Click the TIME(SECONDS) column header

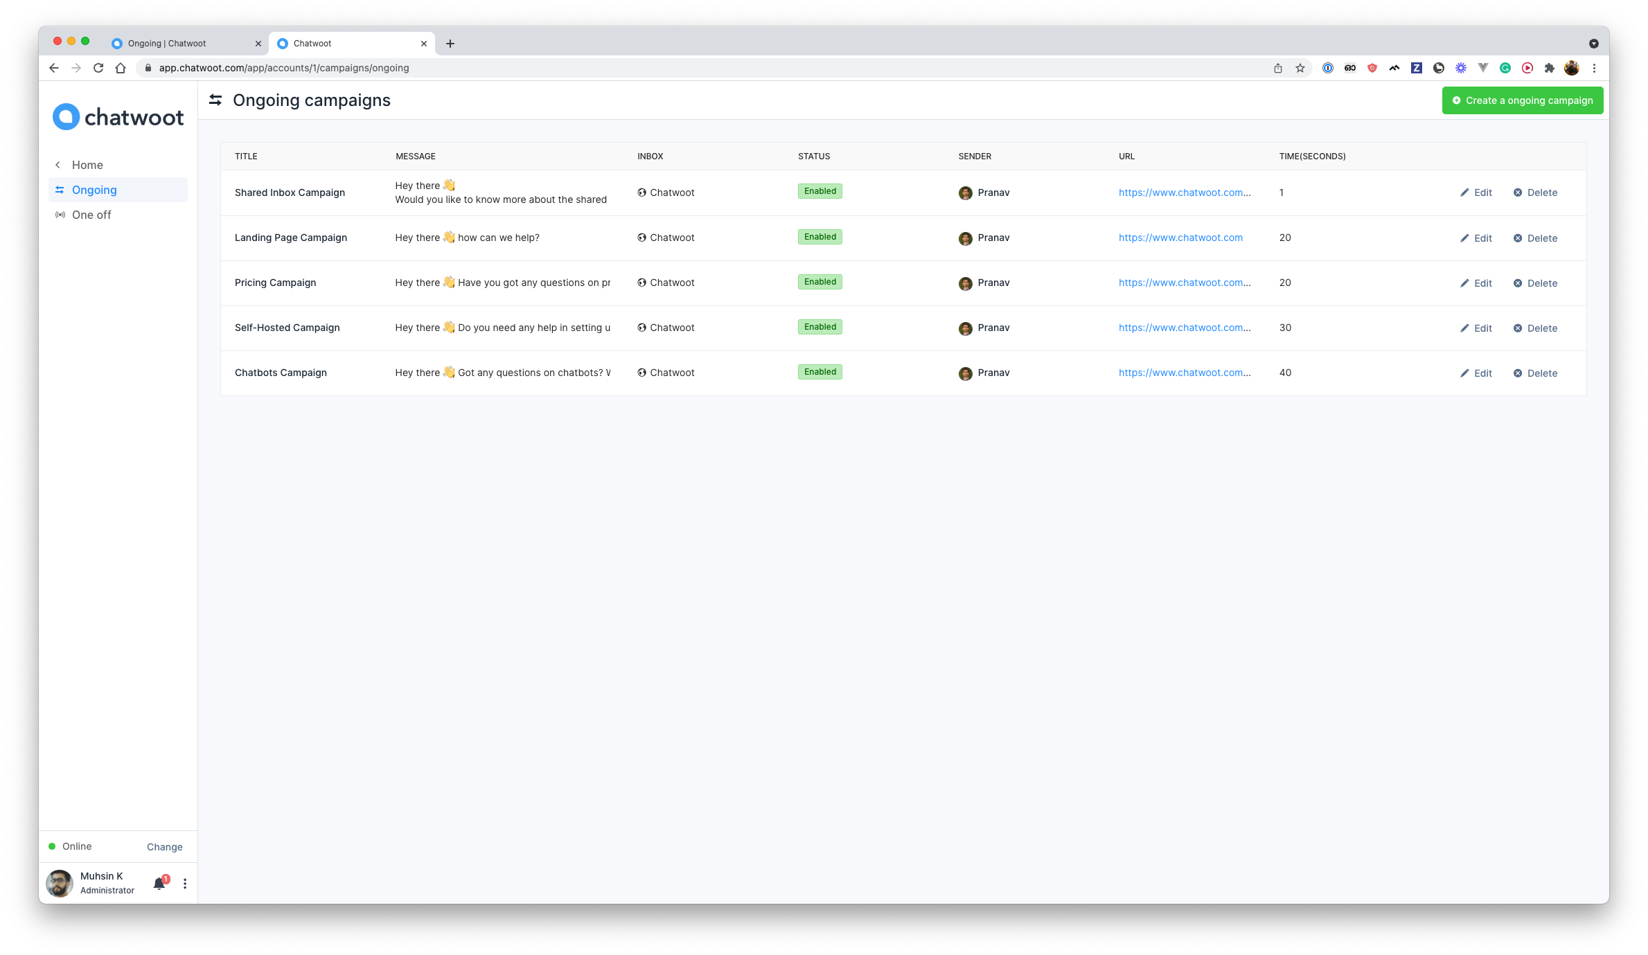(1312, 157)
